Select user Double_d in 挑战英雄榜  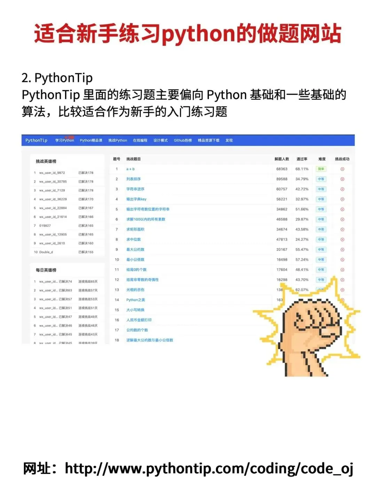pyautogui.click(x=46, y=252)
